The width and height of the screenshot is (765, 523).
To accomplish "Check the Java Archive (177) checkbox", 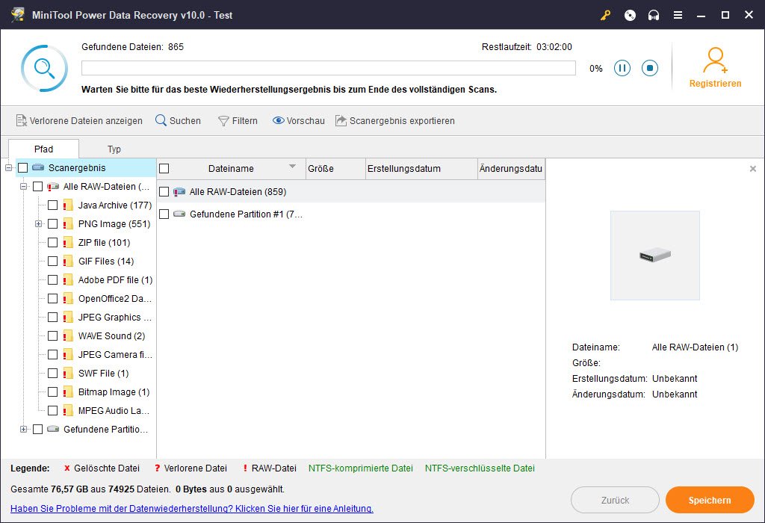I will click(53, 205).
